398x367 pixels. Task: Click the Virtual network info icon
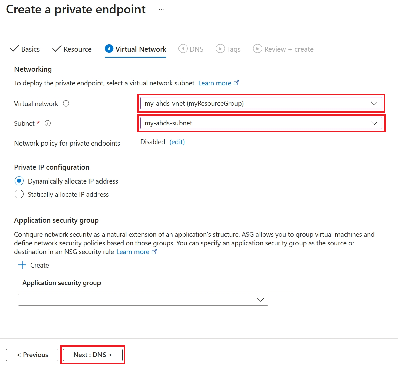66,104
